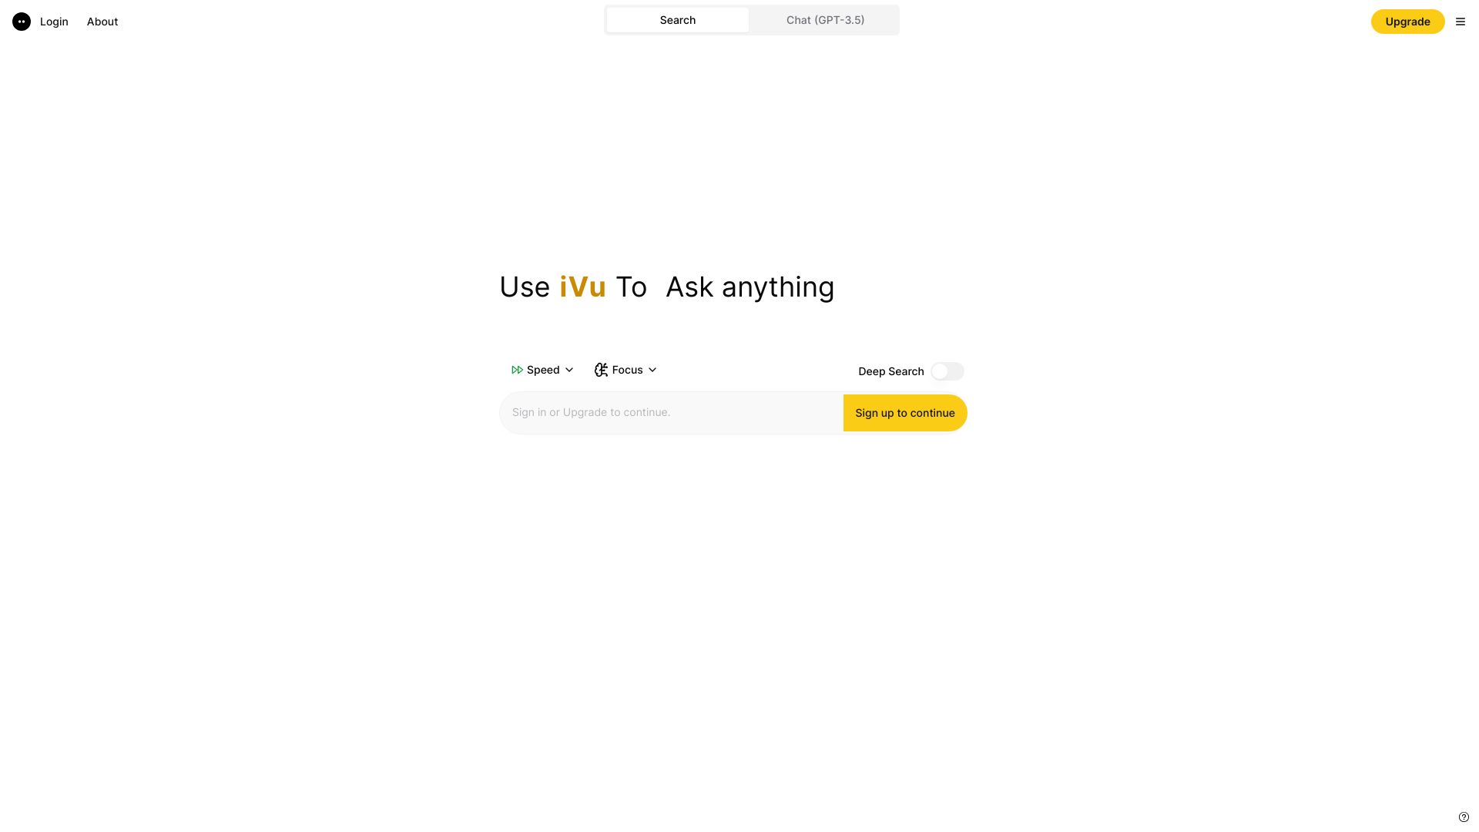Click the Upgrade button top-right
Screen dimensions: 1479x832
(1407, 22)
